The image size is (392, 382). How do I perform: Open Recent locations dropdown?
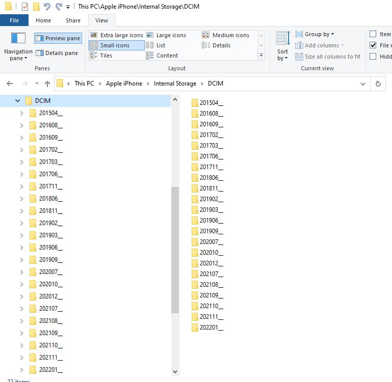[37, 84]
